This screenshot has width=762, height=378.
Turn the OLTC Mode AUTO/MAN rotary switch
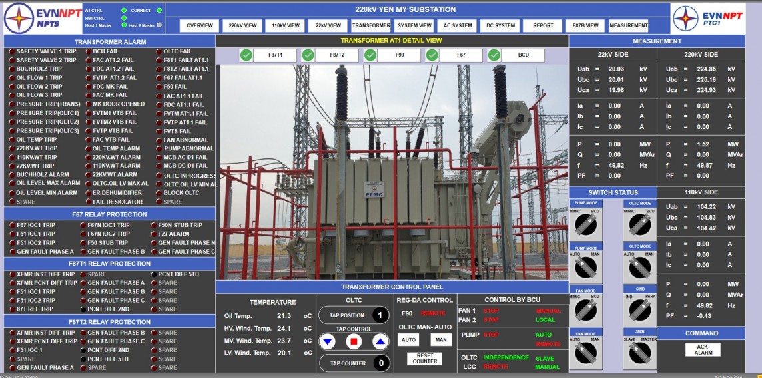click(639, 268)
